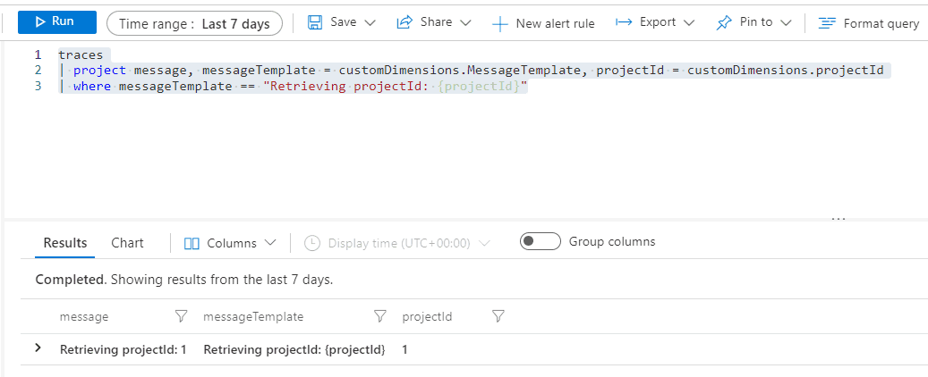Click the Format query icon

point(827,23)
